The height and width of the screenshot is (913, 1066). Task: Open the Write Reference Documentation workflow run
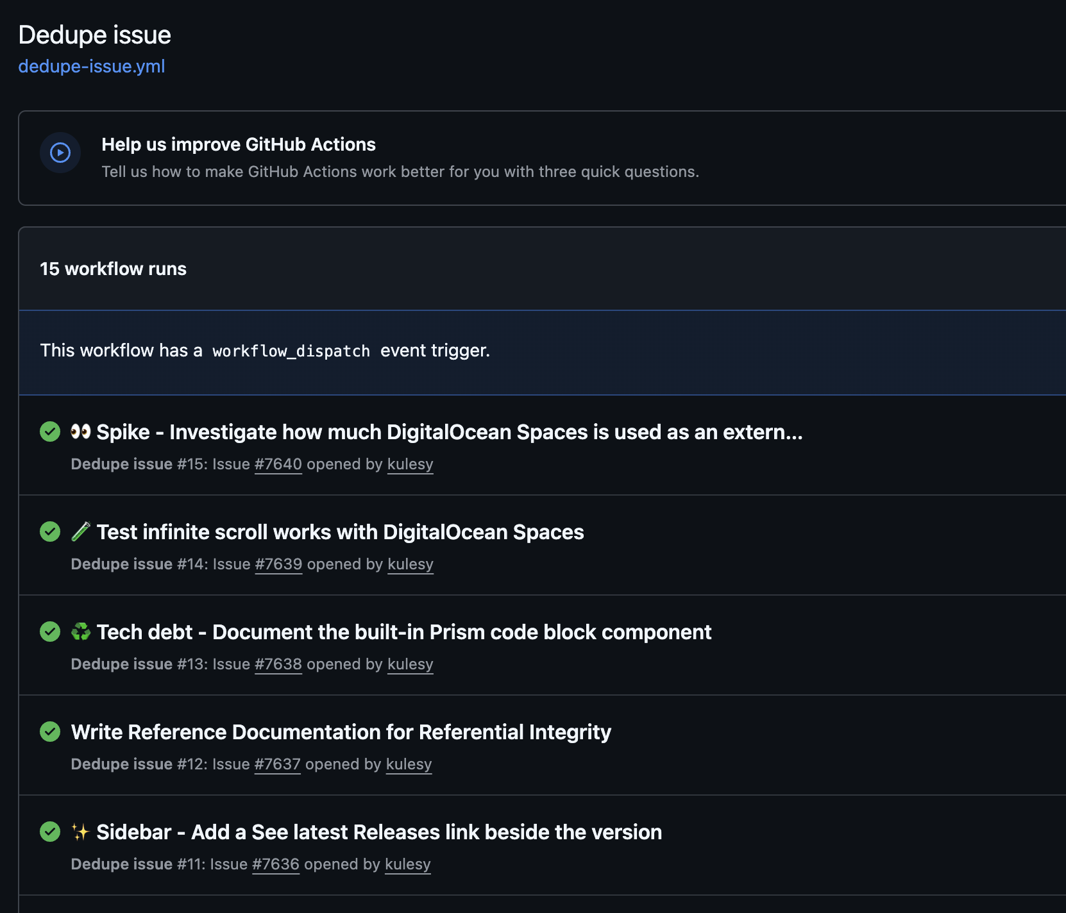(341, 732)
